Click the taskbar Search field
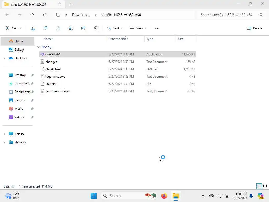This screenshot has width=269, height=202. pyautogui.click(x=129, y=196)
